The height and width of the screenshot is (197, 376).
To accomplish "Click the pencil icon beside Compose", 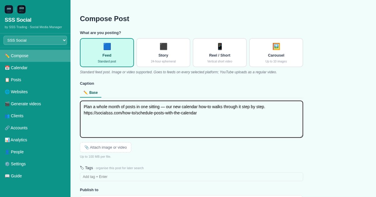I will coord(7,56).
